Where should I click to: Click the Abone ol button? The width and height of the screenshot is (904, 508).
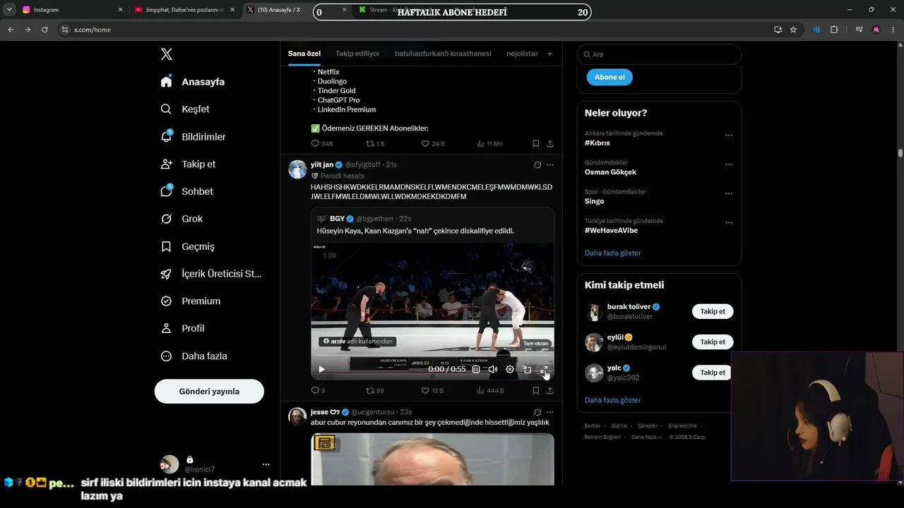click(609, 77)
